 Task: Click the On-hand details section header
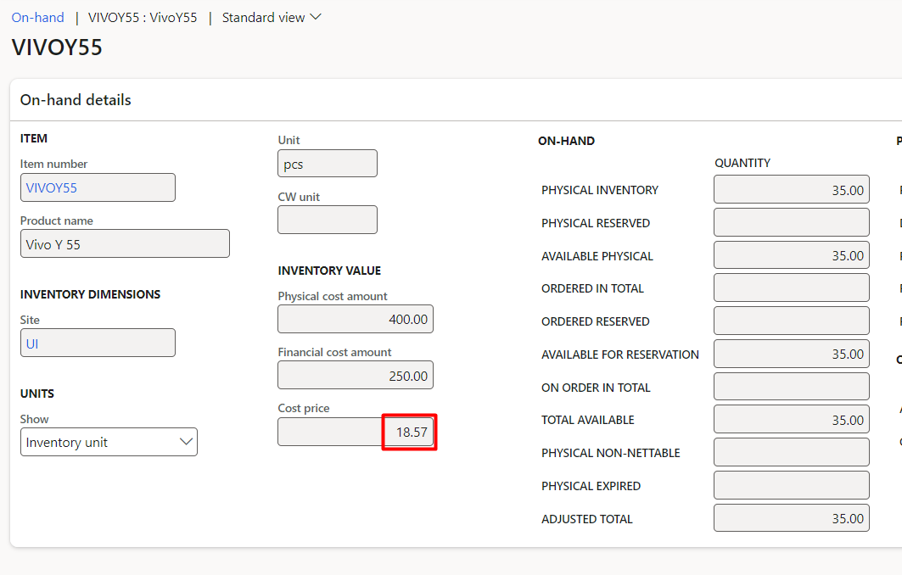(76, 100)
